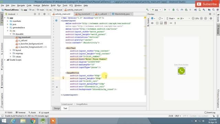
Task: Open the Android profiler icon in toolbar
Action: tap(182, 10)
